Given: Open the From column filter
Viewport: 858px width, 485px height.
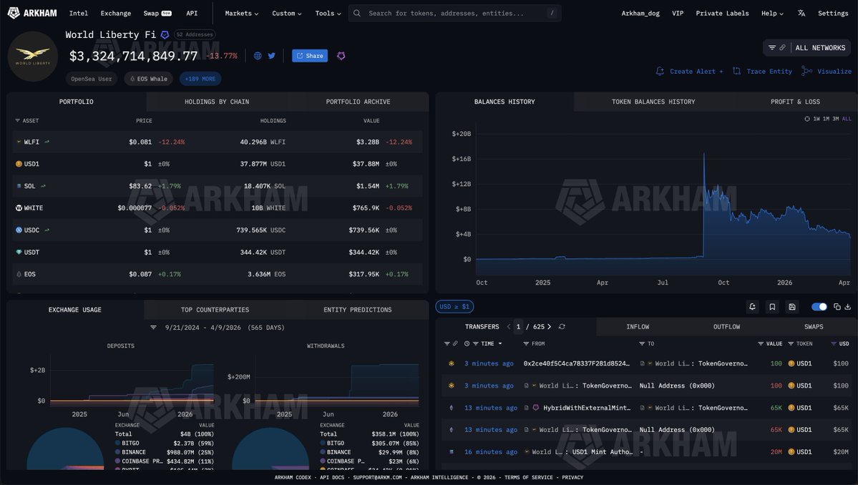Looking at the screenshot, I should click(526, 344).
